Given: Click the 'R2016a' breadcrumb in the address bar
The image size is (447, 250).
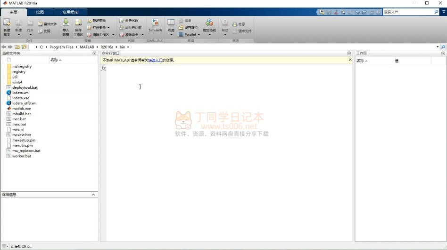Looking at the screenshot, I should pyautogui.click(x=107, y=47).
